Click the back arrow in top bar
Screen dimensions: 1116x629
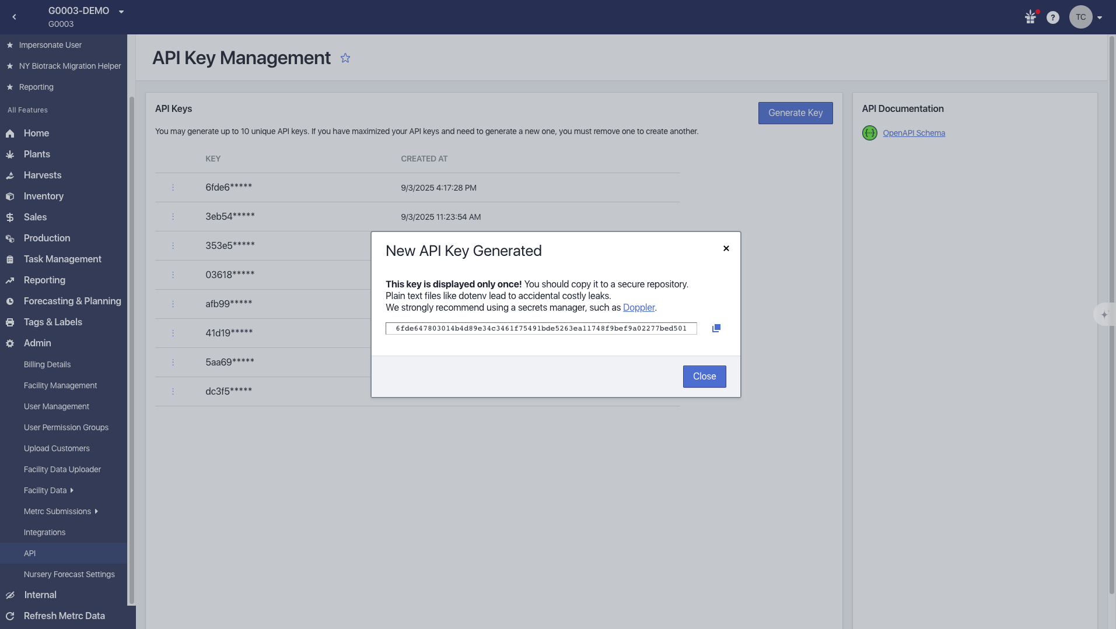[x=15, y=17]
